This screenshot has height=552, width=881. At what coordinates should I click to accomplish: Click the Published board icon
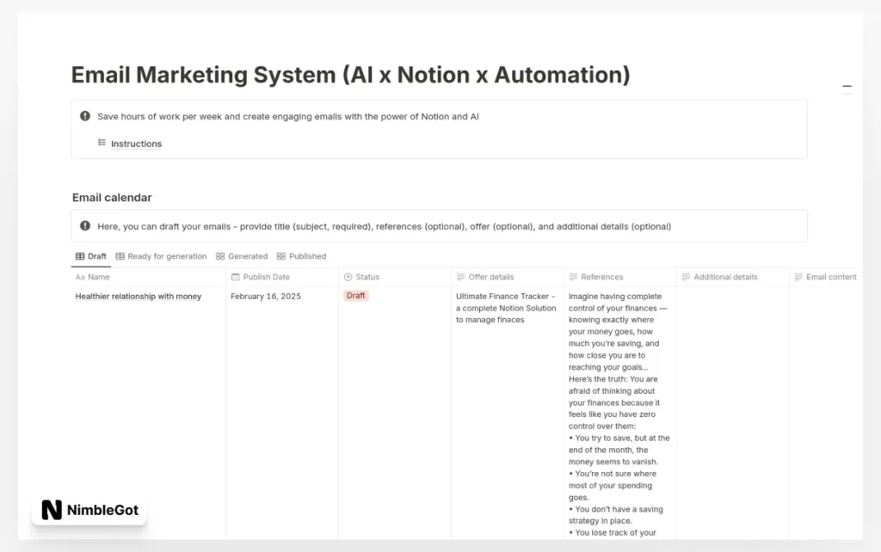pos(281,256)
